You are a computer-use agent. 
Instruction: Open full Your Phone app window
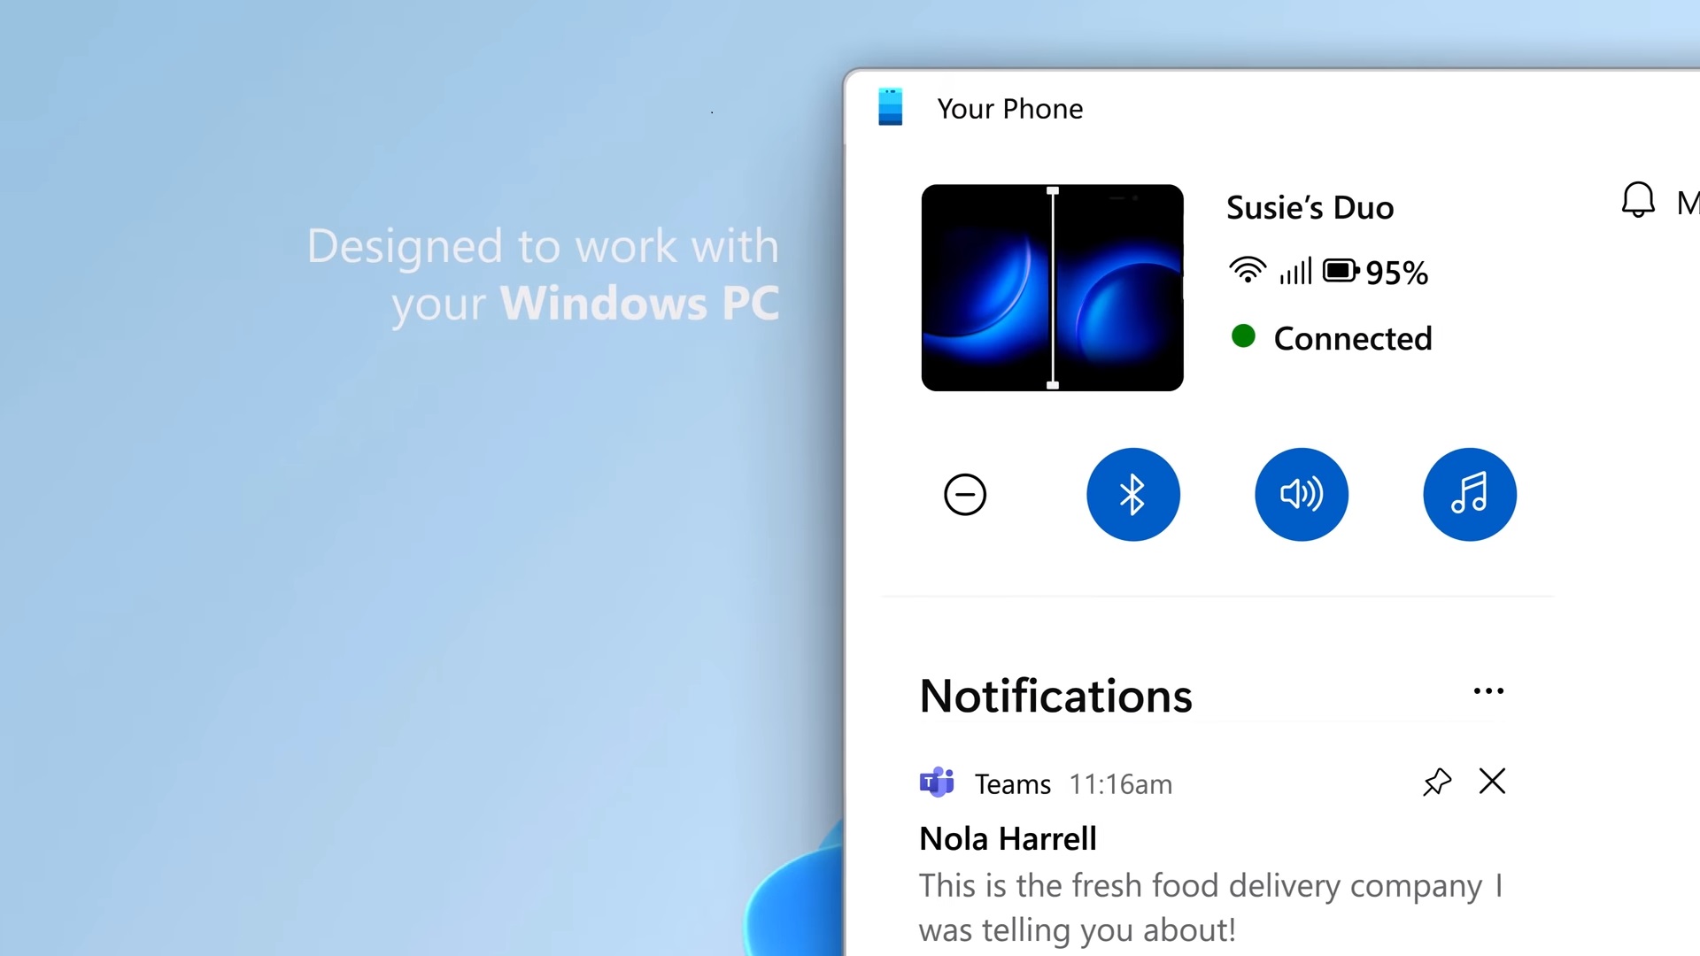tap(1008, 107)
